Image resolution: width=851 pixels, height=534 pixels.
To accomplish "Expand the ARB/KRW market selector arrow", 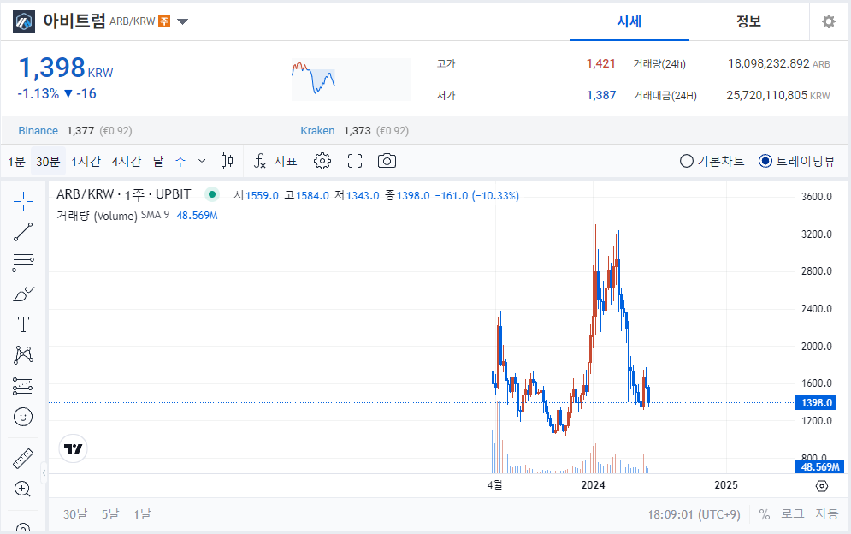I will tap(182, 21).
